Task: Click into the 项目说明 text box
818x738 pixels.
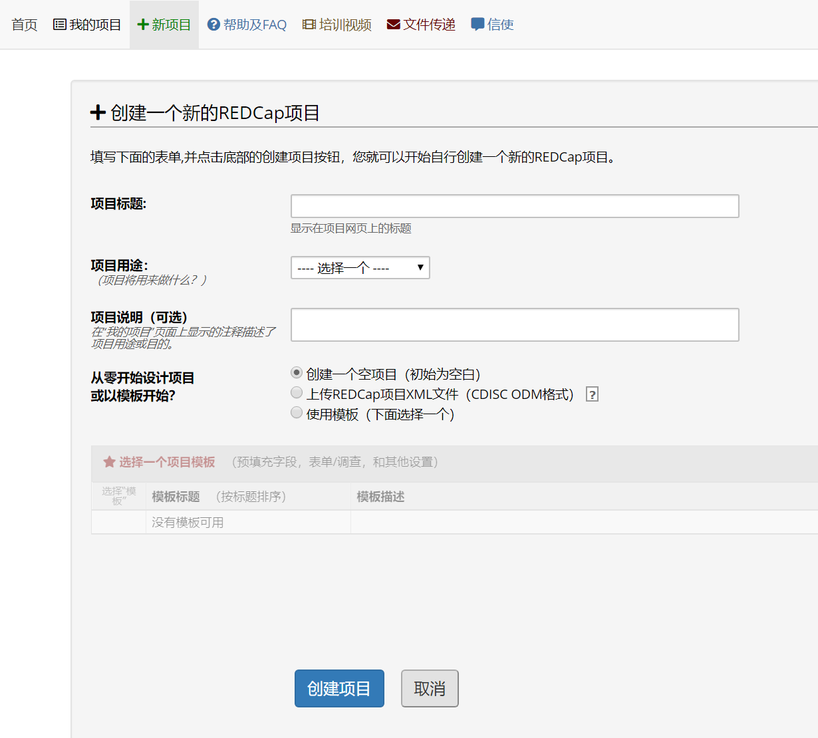Action: click(x=515, y=324)
